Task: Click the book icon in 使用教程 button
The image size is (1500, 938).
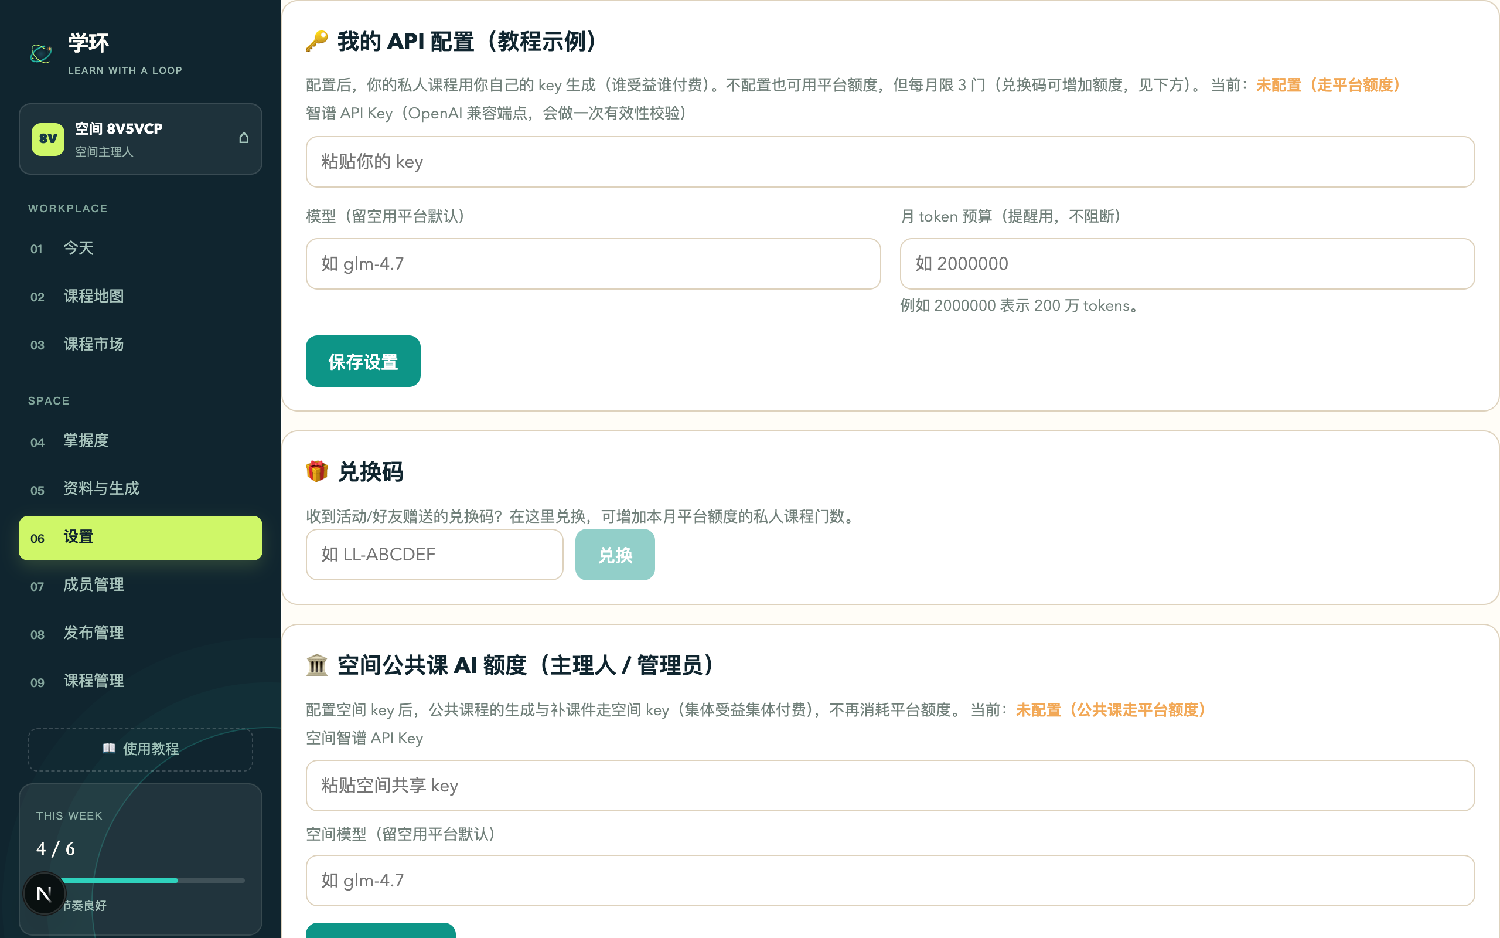Action: (109, 748)
